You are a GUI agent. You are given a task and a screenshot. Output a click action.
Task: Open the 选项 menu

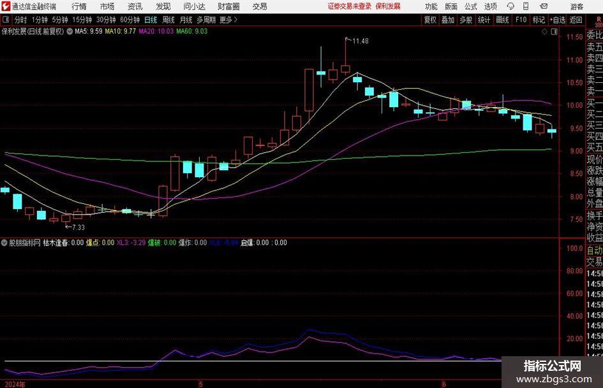pos(490,6)
